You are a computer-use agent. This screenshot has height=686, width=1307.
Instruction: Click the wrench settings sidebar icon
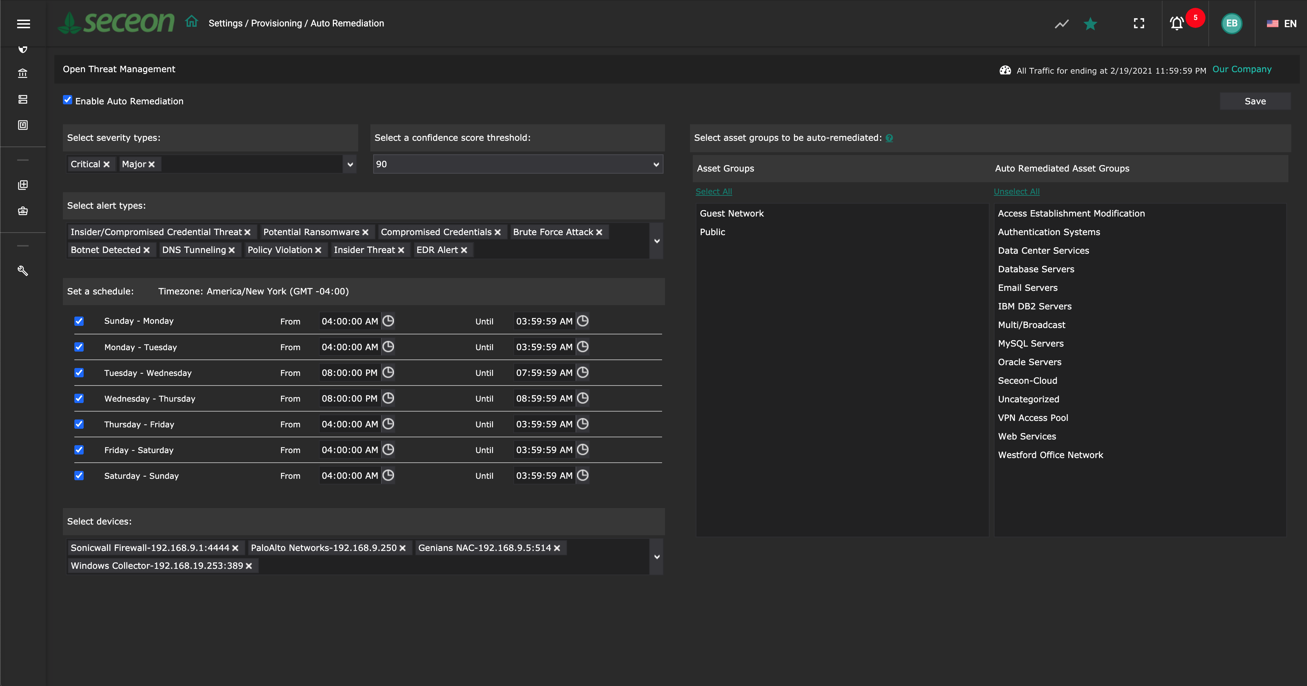coord(23,271)
